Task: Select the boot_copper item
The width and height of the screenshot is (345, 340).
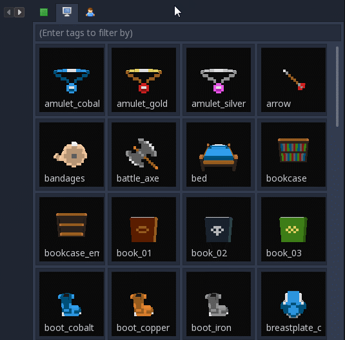Action: click(144, 304)
